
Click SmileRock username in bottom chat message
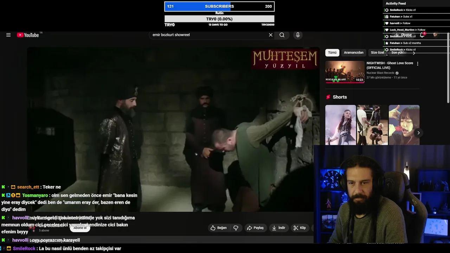[x=24, y=248]
